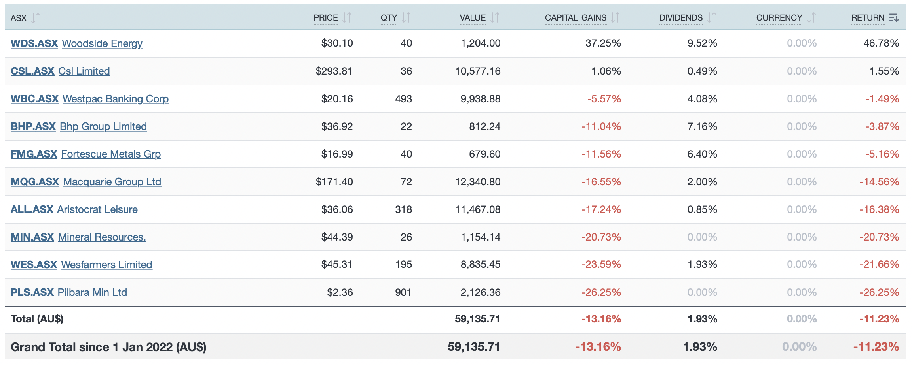Select Westpac Banking Corp link
The width and height of the screenshot is (912, 365).
[116, 99]
